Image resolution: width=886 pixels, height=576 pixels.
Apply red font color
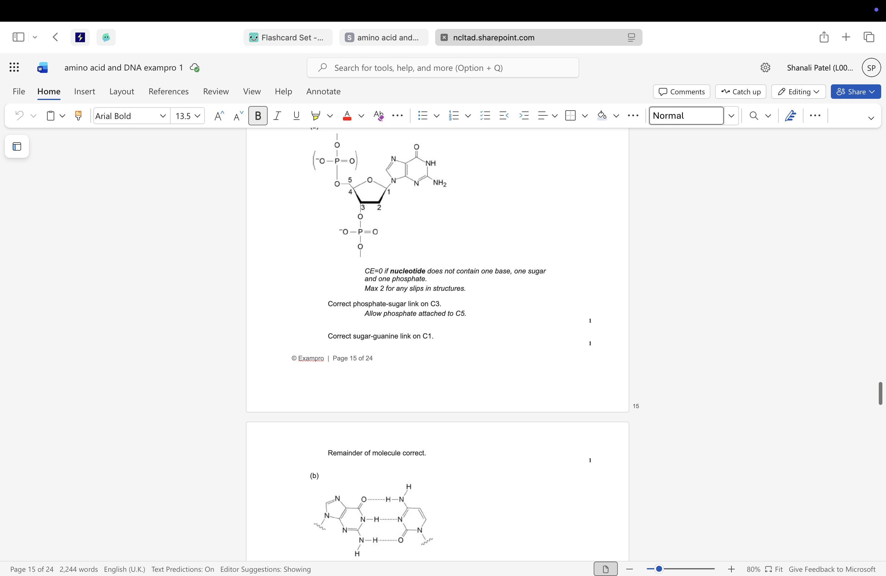pos(347,116)
